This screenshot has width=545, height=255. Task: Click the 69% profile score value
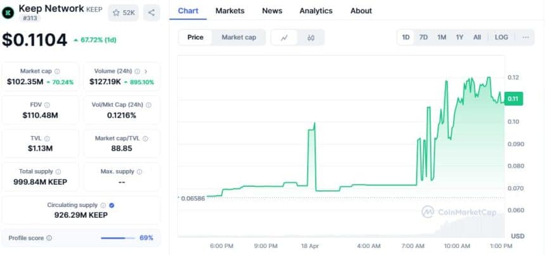coord(146,239)
